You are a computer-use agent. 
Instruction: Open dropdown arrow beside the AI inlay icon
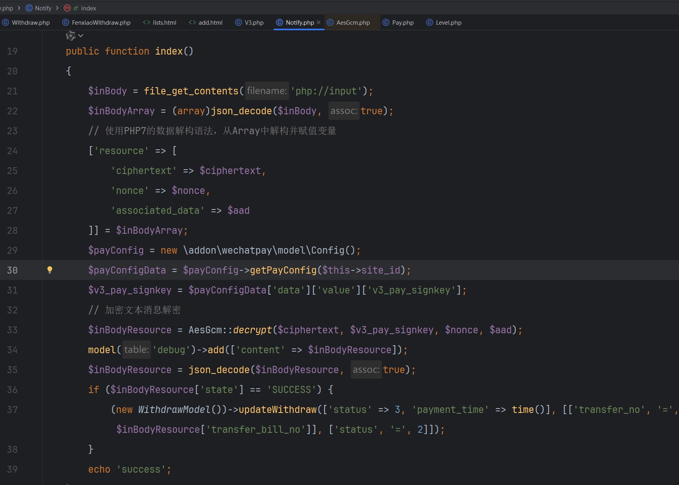(81, 36)
